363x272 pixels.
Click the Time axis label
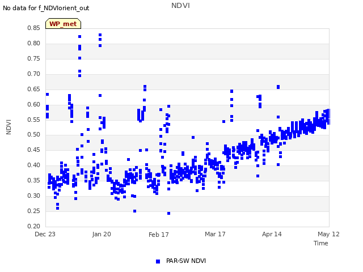[x=321, y=243]
